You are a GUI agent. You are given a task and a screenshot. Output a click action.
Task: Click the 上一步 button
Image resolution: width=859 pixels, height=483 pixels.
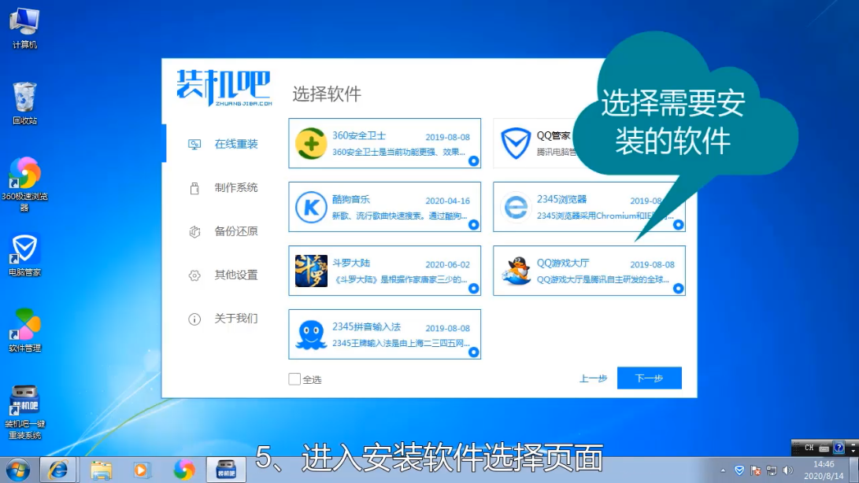pyautogui.click(x=592, y=378)
